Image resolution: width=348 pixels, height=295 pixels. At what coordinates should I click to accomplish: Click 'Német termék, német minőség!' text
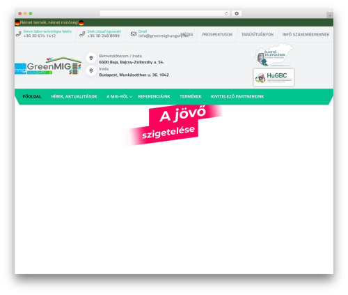(x=49, y=22)
